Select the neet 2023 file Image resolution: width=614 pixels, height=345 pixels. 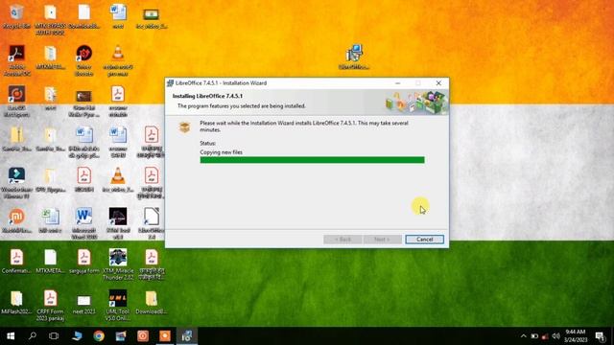(83, 304)
